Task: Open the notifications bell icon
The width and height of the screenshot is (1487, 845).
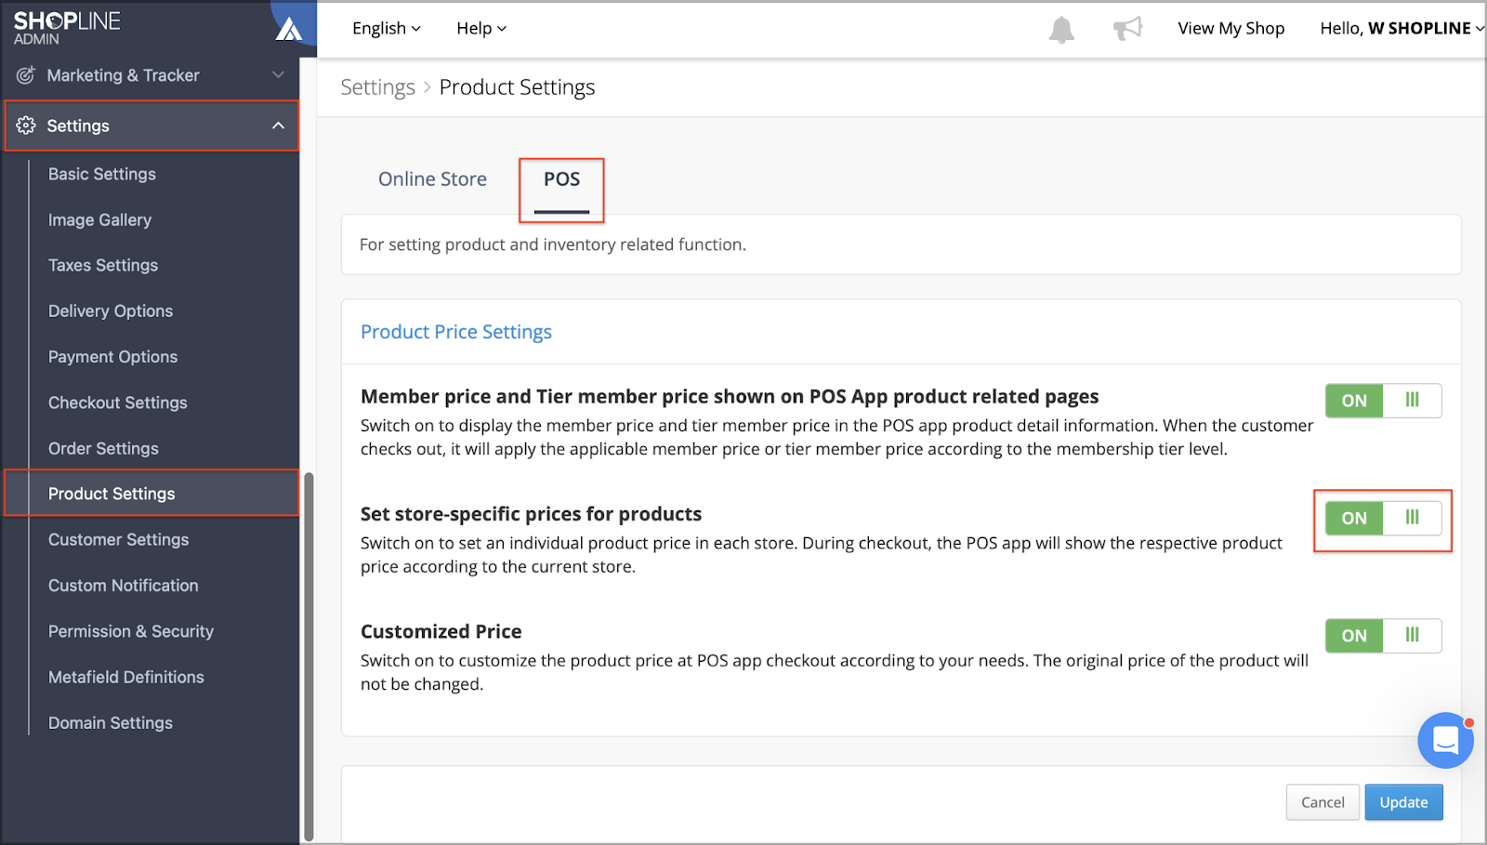Action: coord(1061,30)
